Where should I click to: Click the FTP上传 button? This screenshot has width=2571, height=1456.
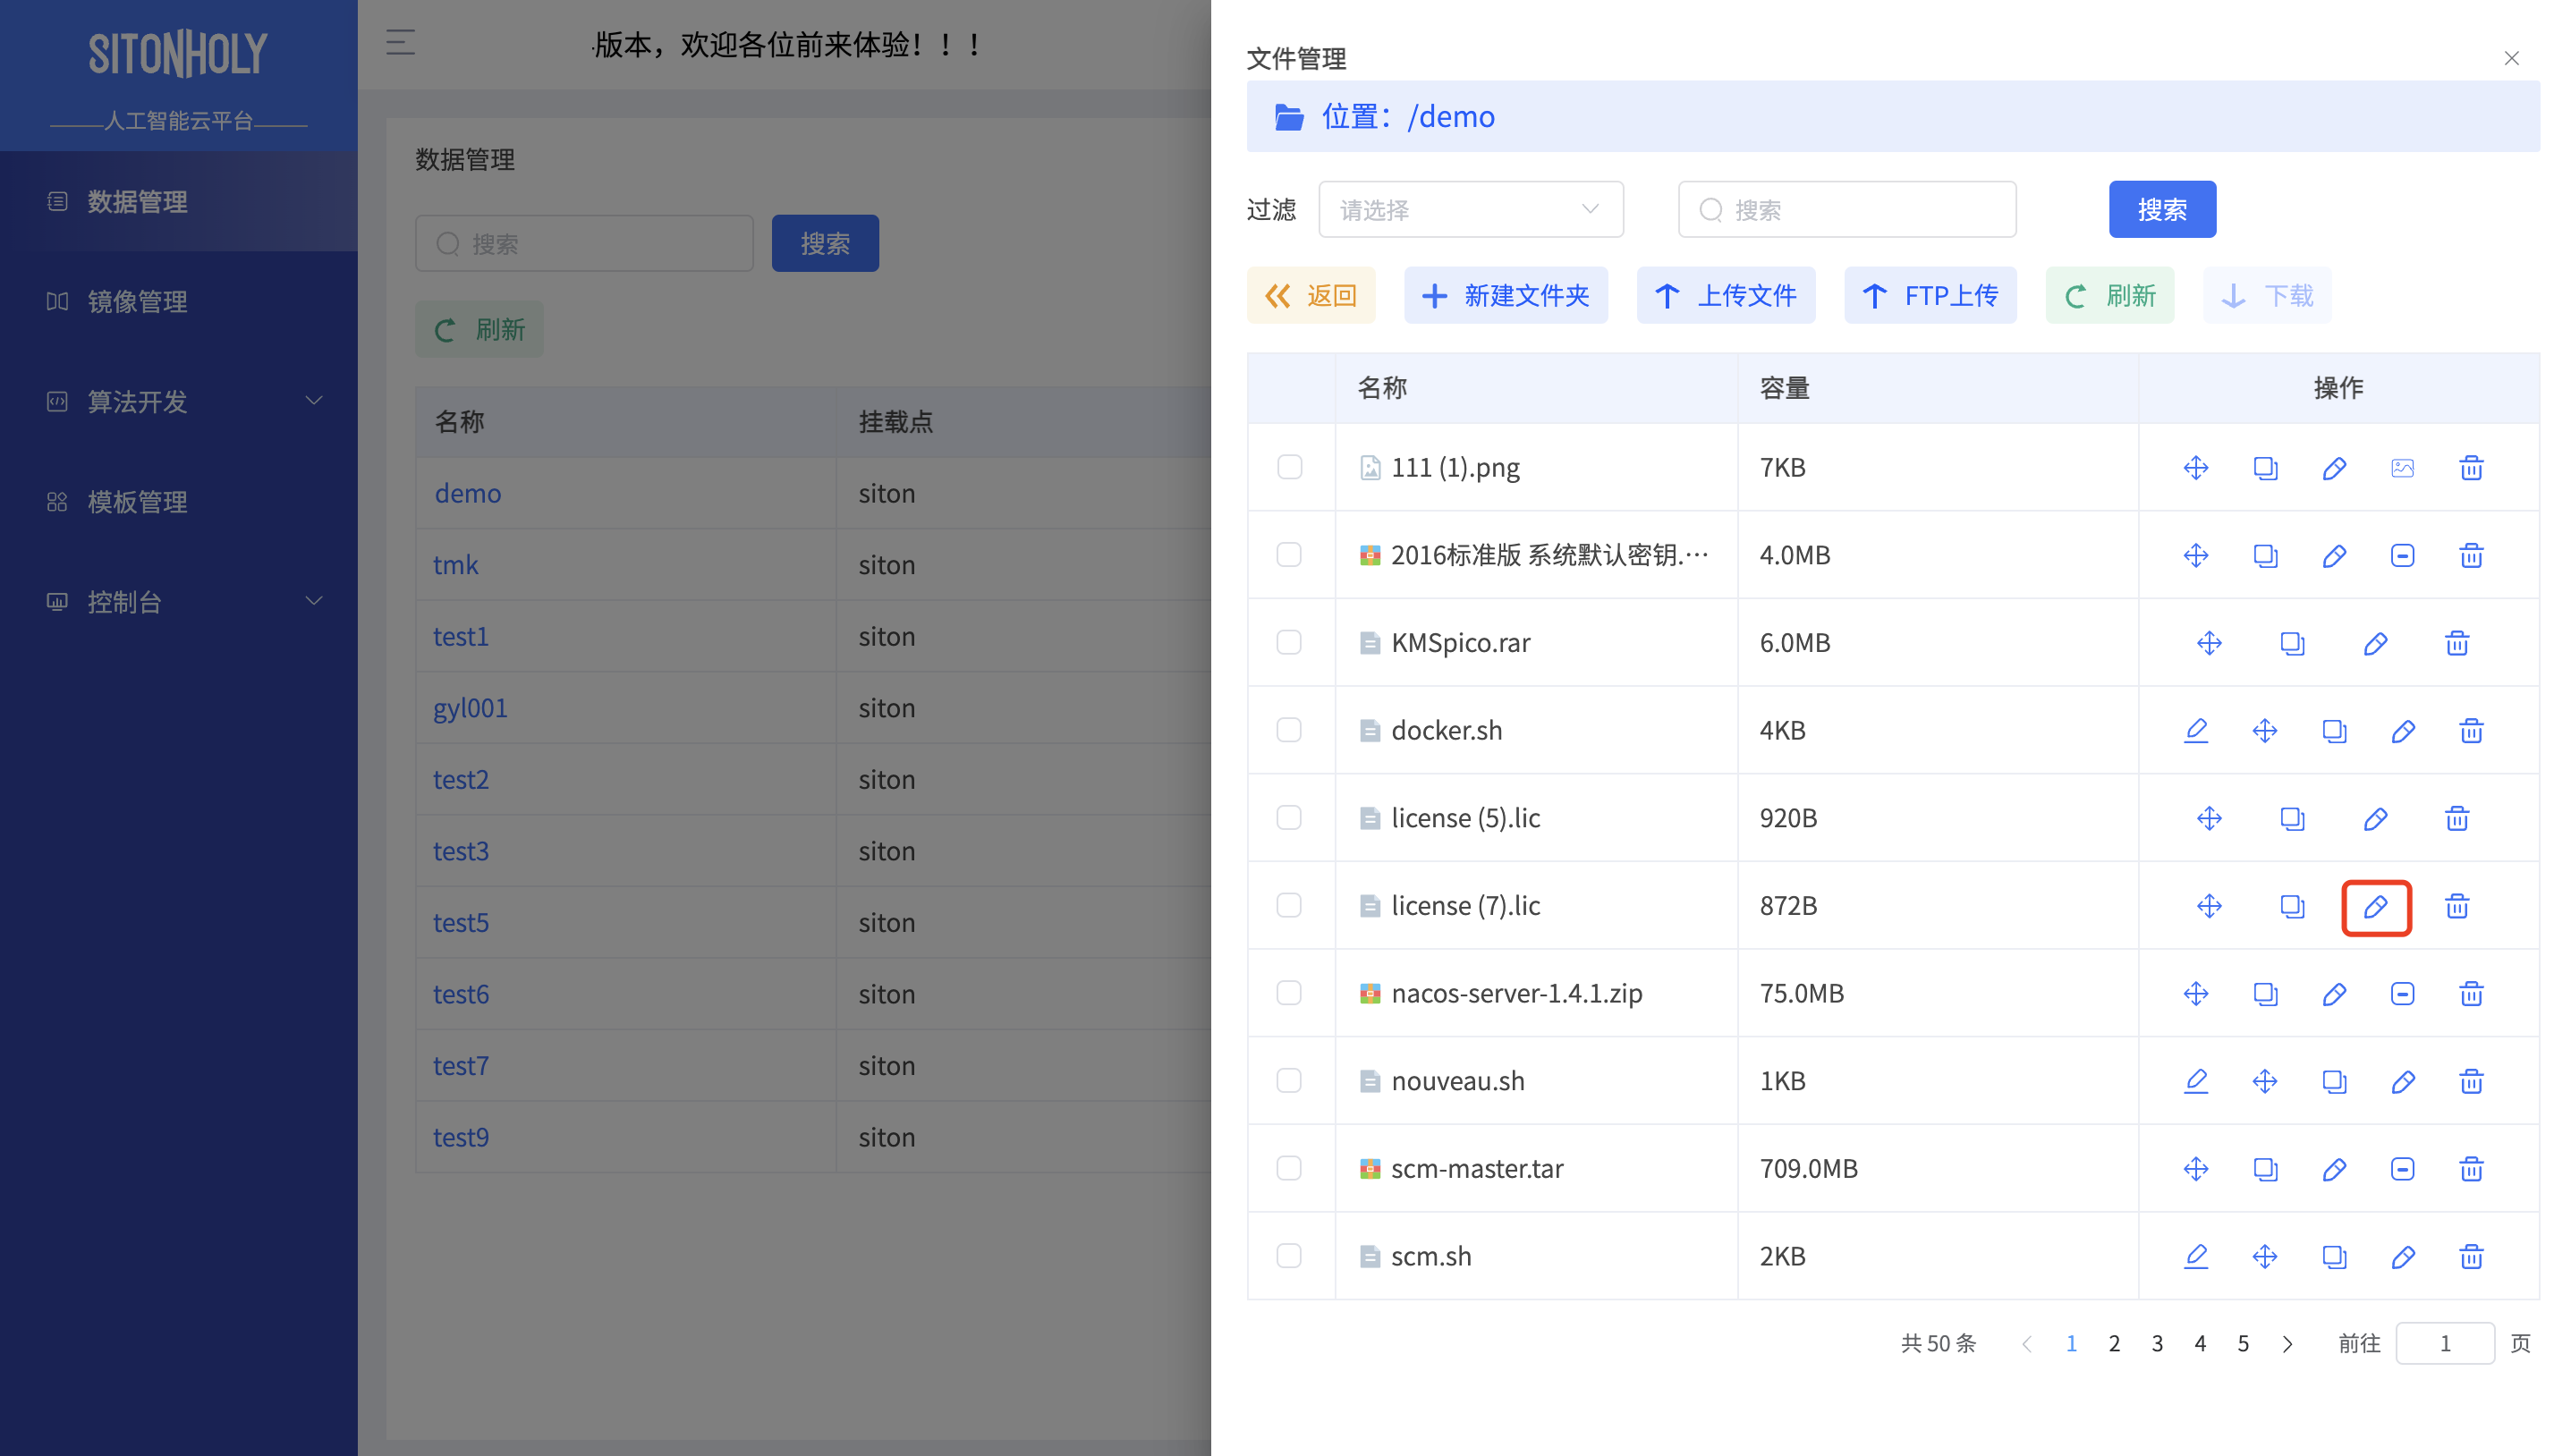click(x=1930, y=295)
